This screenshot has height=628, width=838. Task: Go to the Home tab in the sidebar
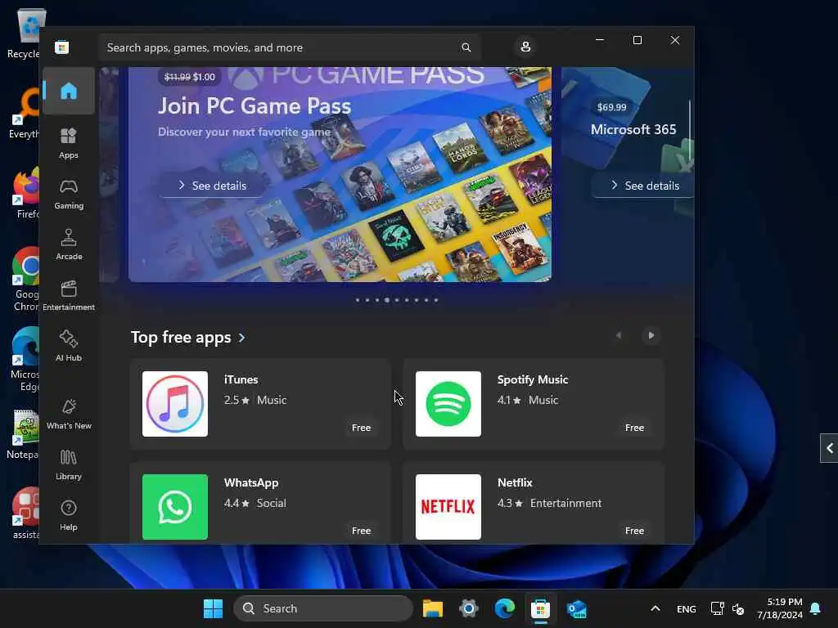coord(69,91)
